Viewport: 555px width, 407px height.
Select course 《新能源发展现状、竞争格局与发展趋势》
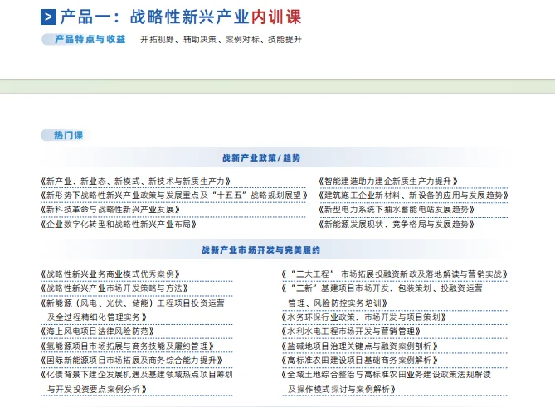397,224
